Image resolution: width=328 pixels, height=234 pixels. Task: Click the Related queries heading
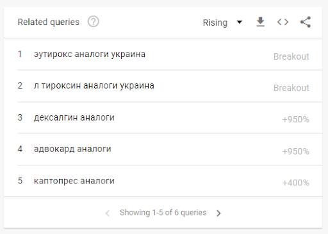point(49,22)
